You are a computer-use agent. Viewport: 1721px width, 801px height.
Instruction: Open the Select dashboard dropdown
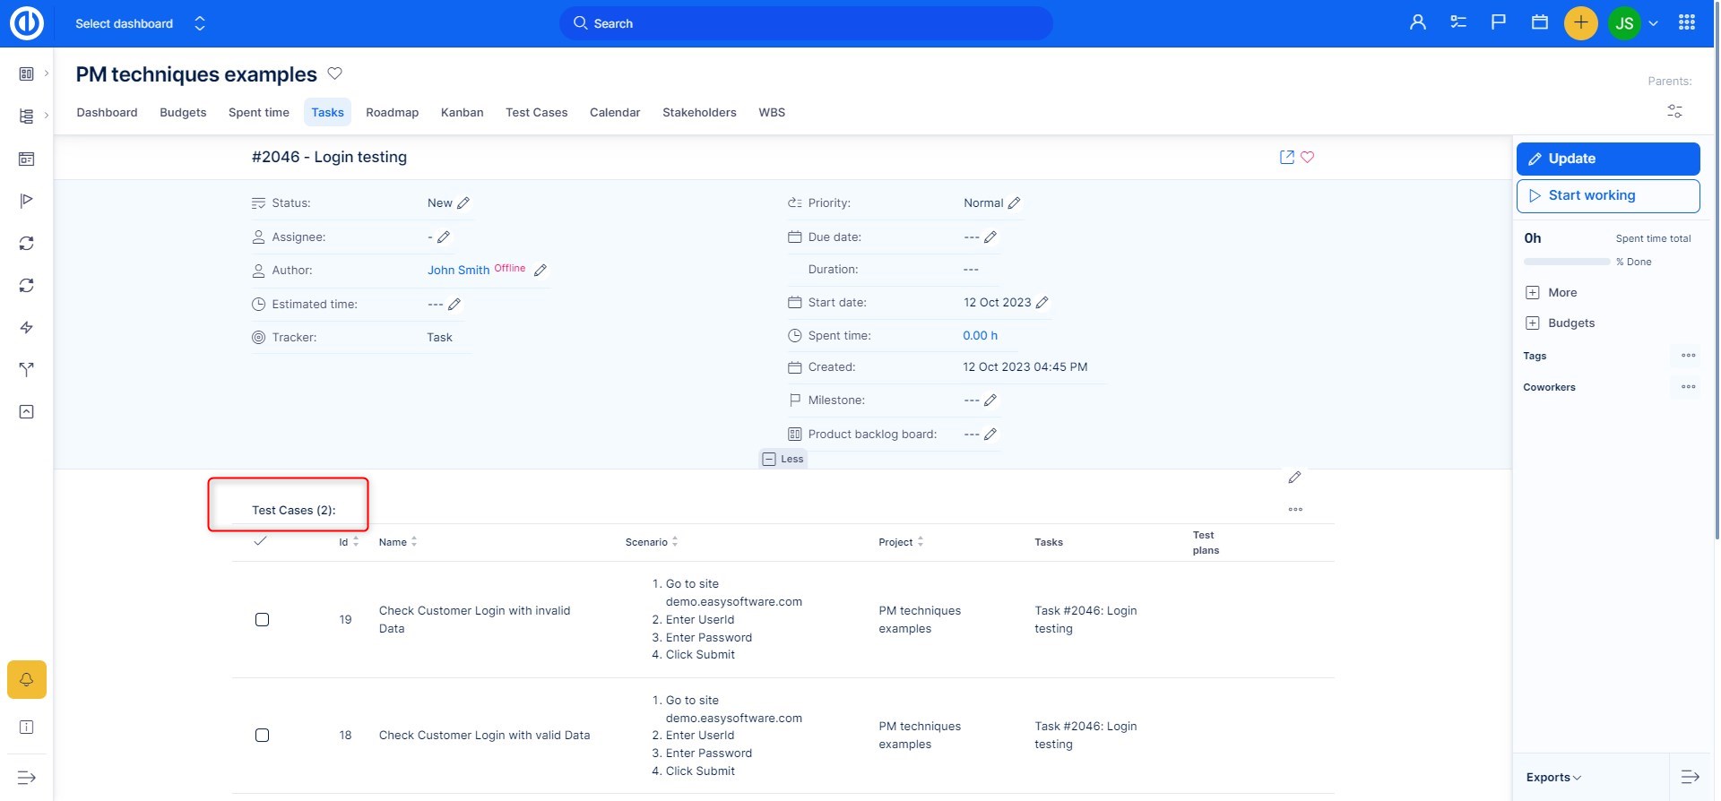(x=141, y=23)
